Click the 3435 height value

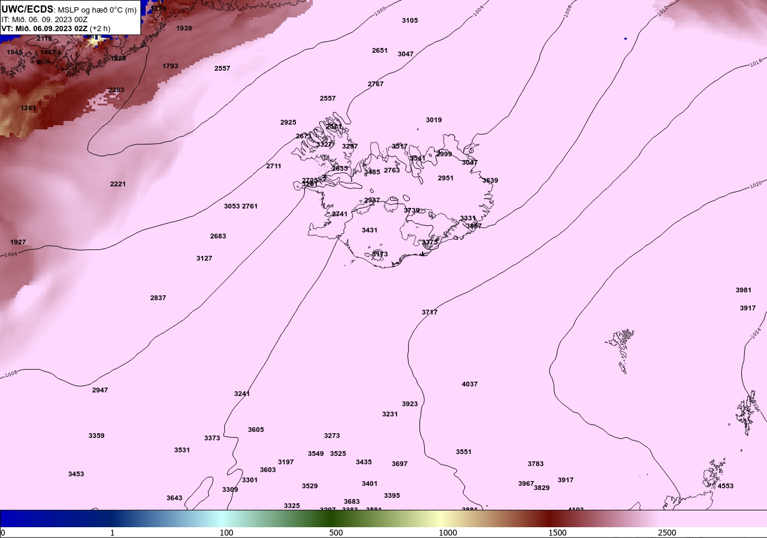pos(364,462)
